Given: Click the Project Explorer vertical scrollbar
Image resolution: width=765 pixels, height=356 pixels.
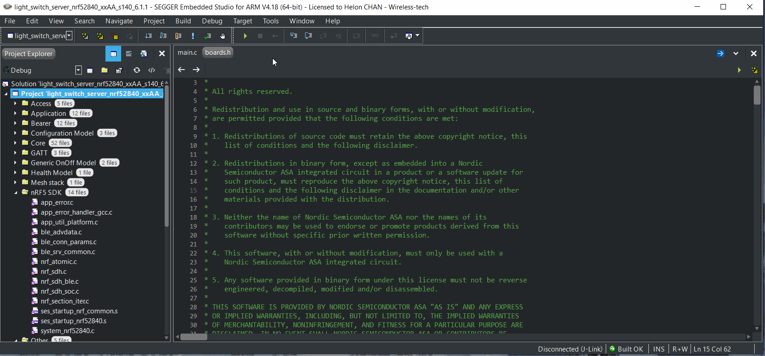Looking at the screenshot, I should coord(166,156).
